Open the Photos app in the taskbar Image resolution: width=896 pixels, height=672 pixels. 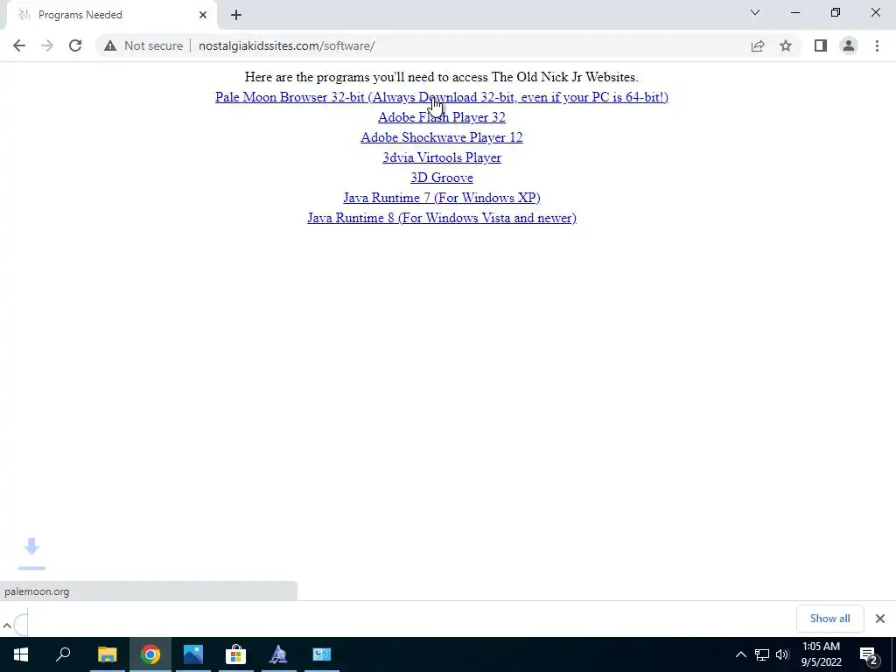point(193,654)
